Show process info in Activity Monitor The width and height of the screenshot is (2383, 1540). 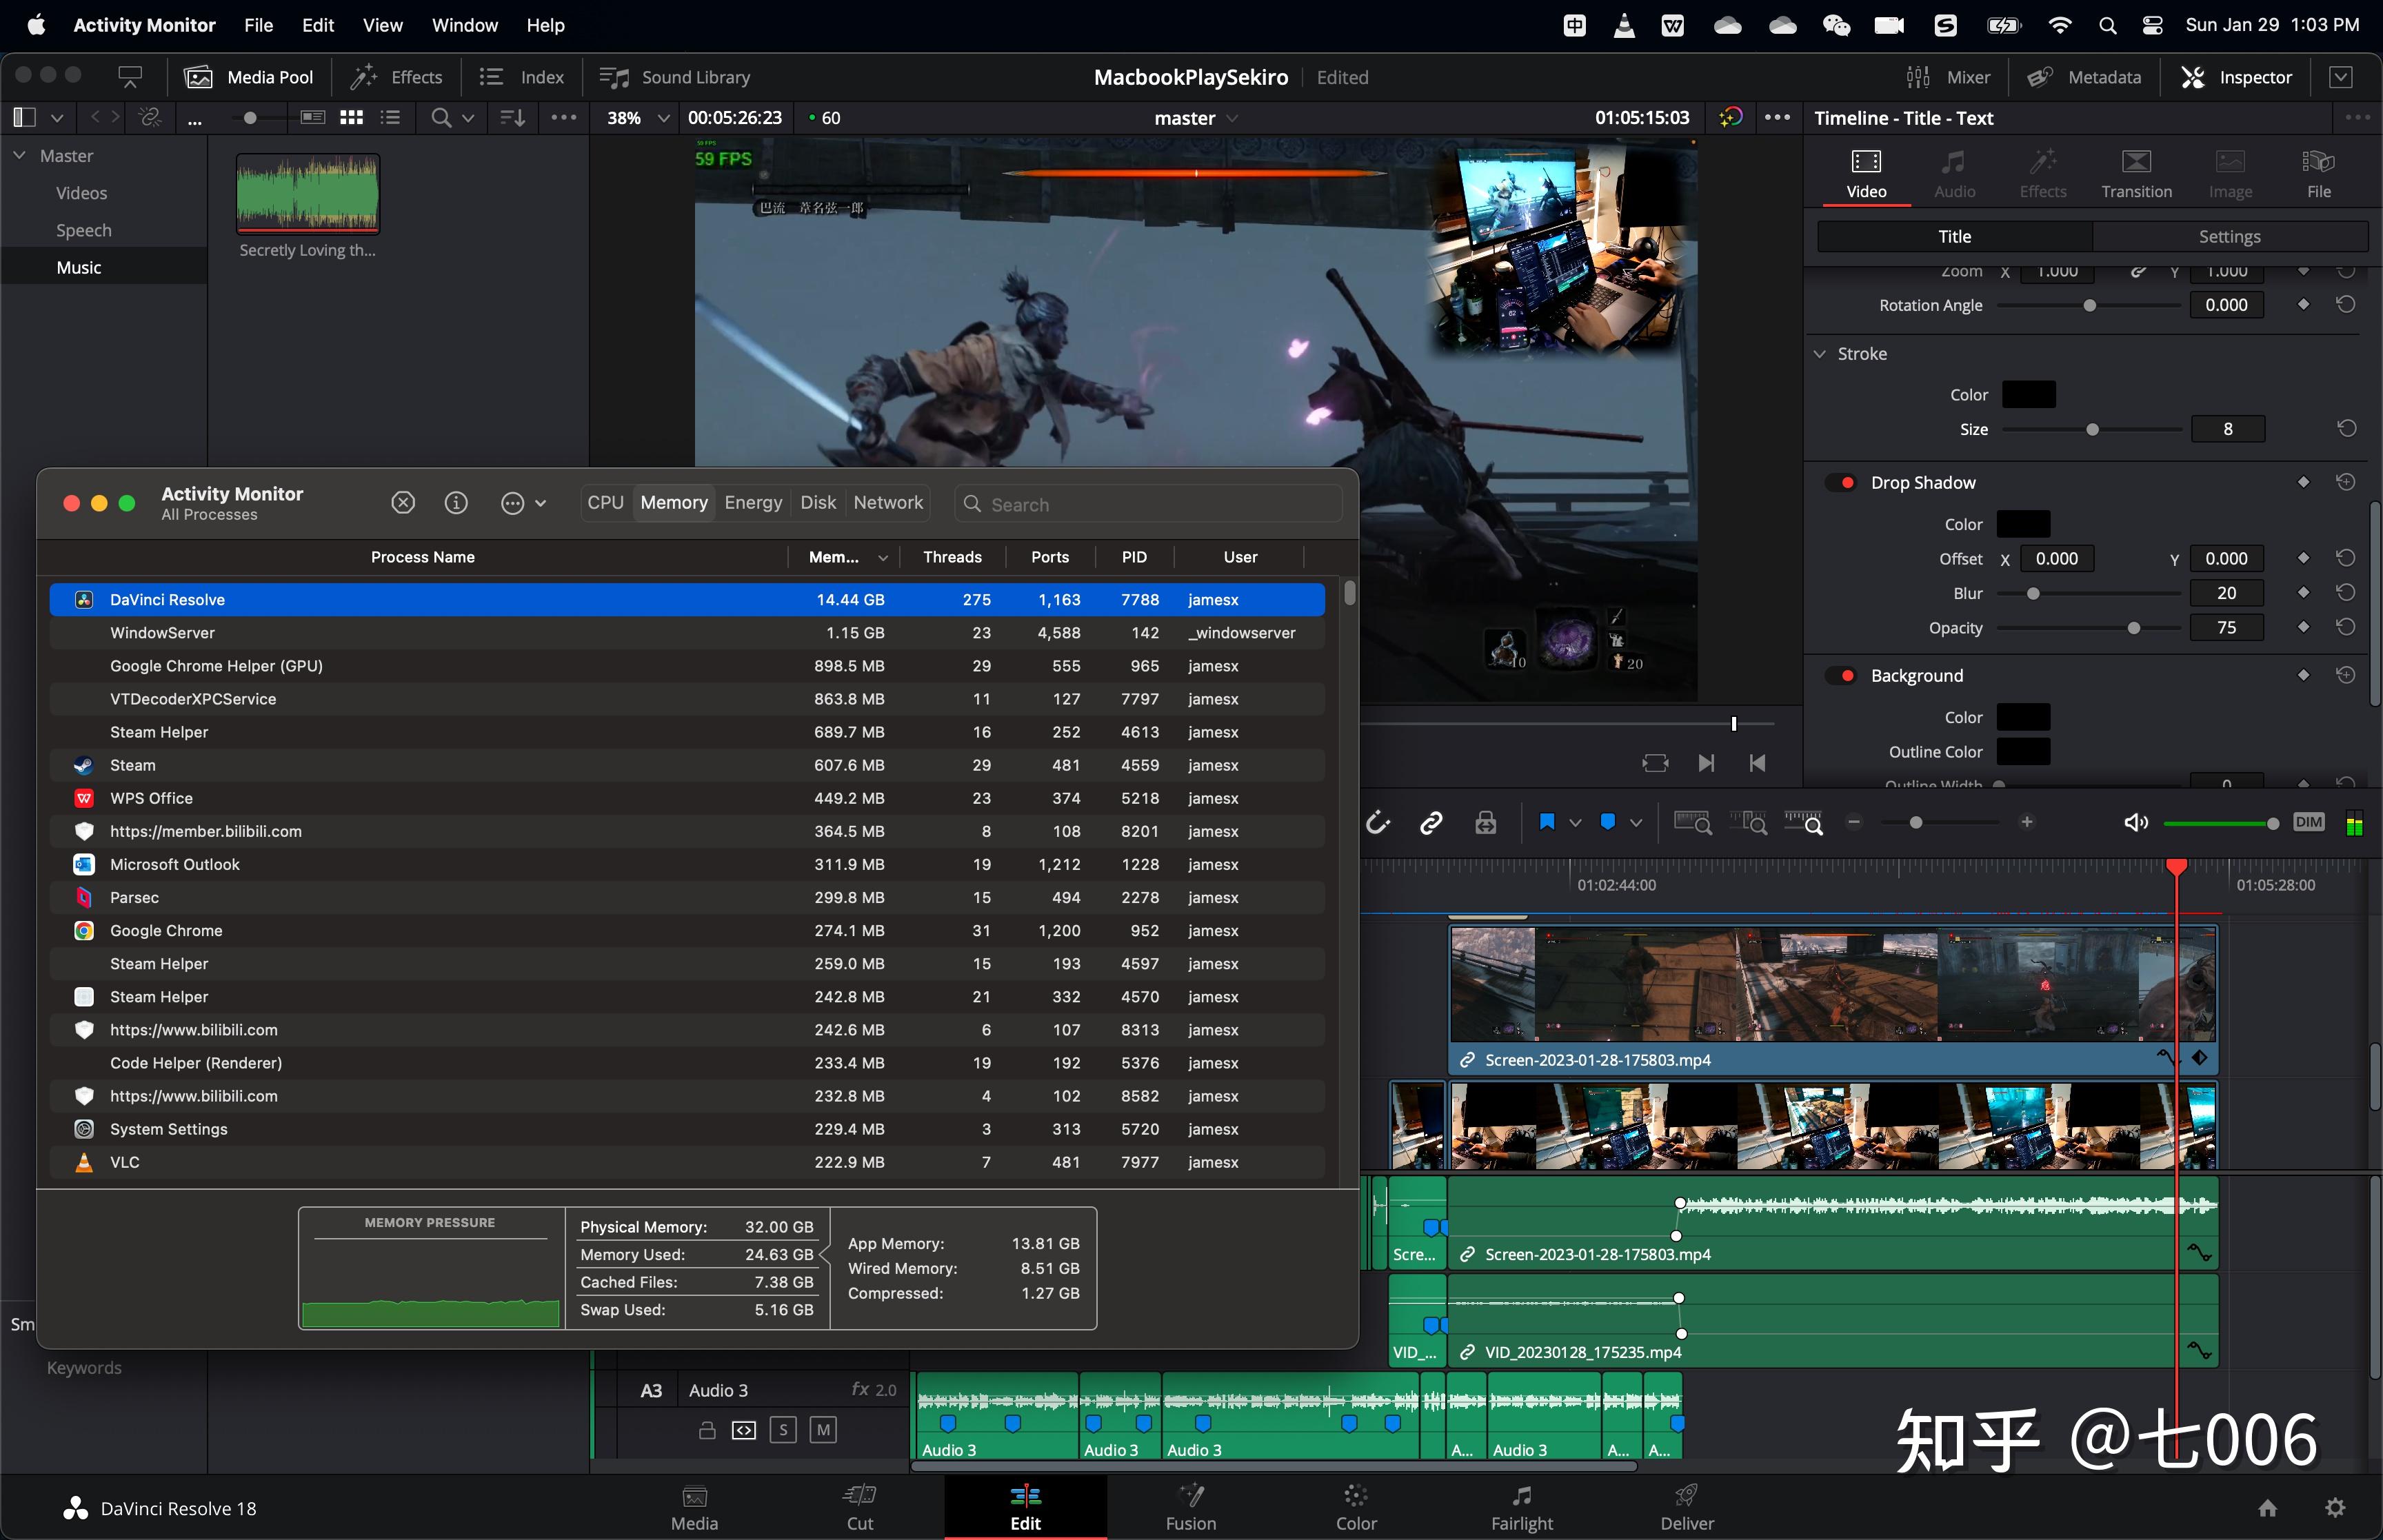pyautogui.click(x=456, y=503)
